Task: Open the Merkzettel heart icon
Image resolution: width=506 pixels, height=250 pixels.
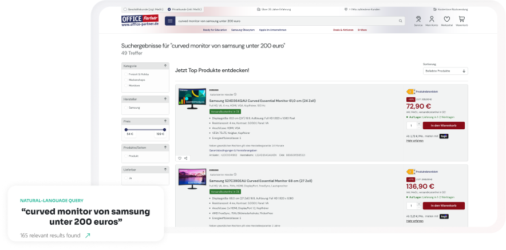Action: click(x=446, y=21)
